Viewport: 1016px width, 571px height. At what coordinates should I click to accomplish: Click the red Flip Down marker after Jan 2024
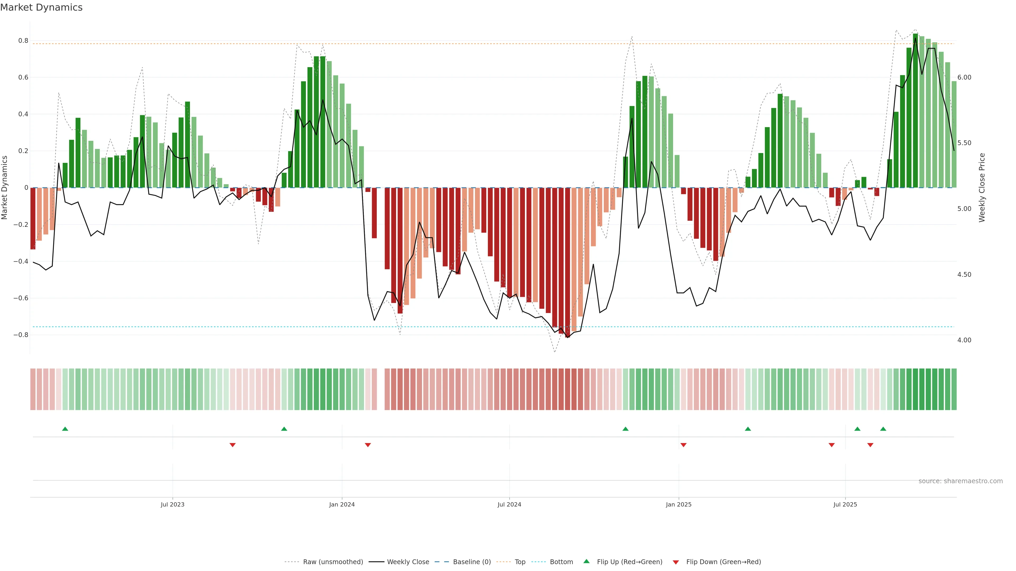368,445
